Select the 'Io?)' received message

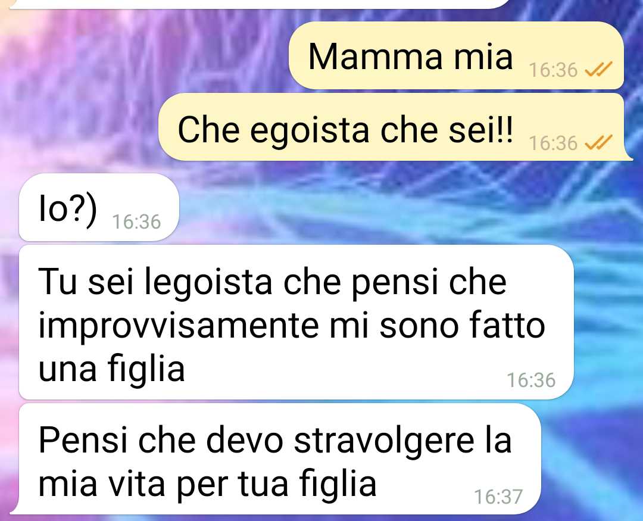pos(99,207)
